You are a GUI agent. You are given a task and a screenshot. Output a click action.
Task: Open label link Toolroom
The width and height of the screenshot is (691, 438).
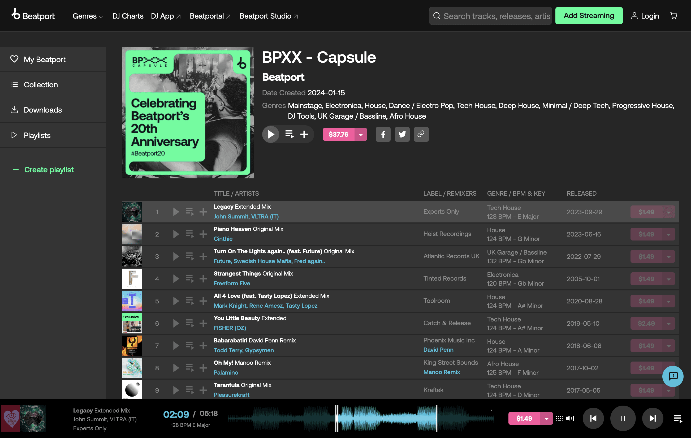pos(437,301)
